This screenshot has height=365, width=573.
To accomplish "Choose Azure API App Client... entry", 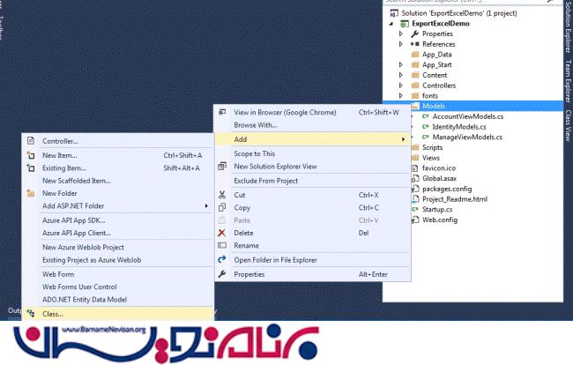I will coord(117,233).
